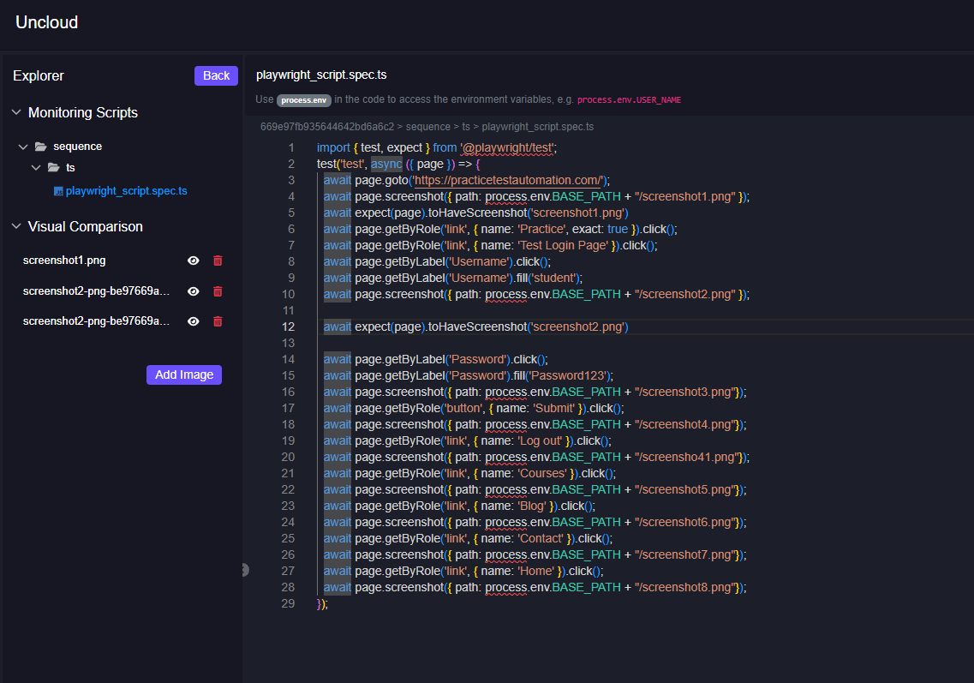Click the Back button in Explorer

point(216,75)
